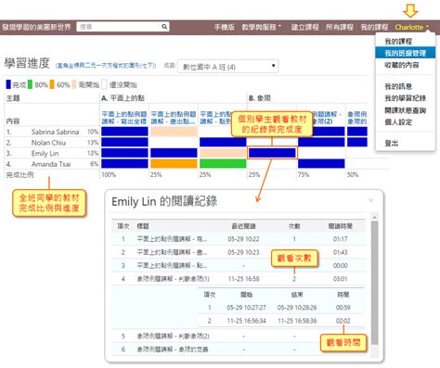Open 平面上的點例題講解 - 寫出坐標 column link

point(124,118)
